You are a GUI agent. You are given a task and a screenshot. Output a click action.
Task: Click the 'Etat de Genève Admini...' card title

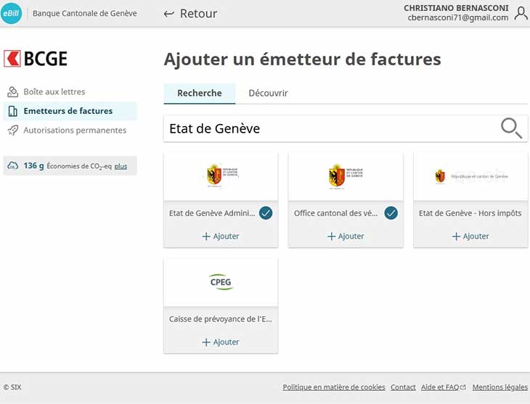212,213
